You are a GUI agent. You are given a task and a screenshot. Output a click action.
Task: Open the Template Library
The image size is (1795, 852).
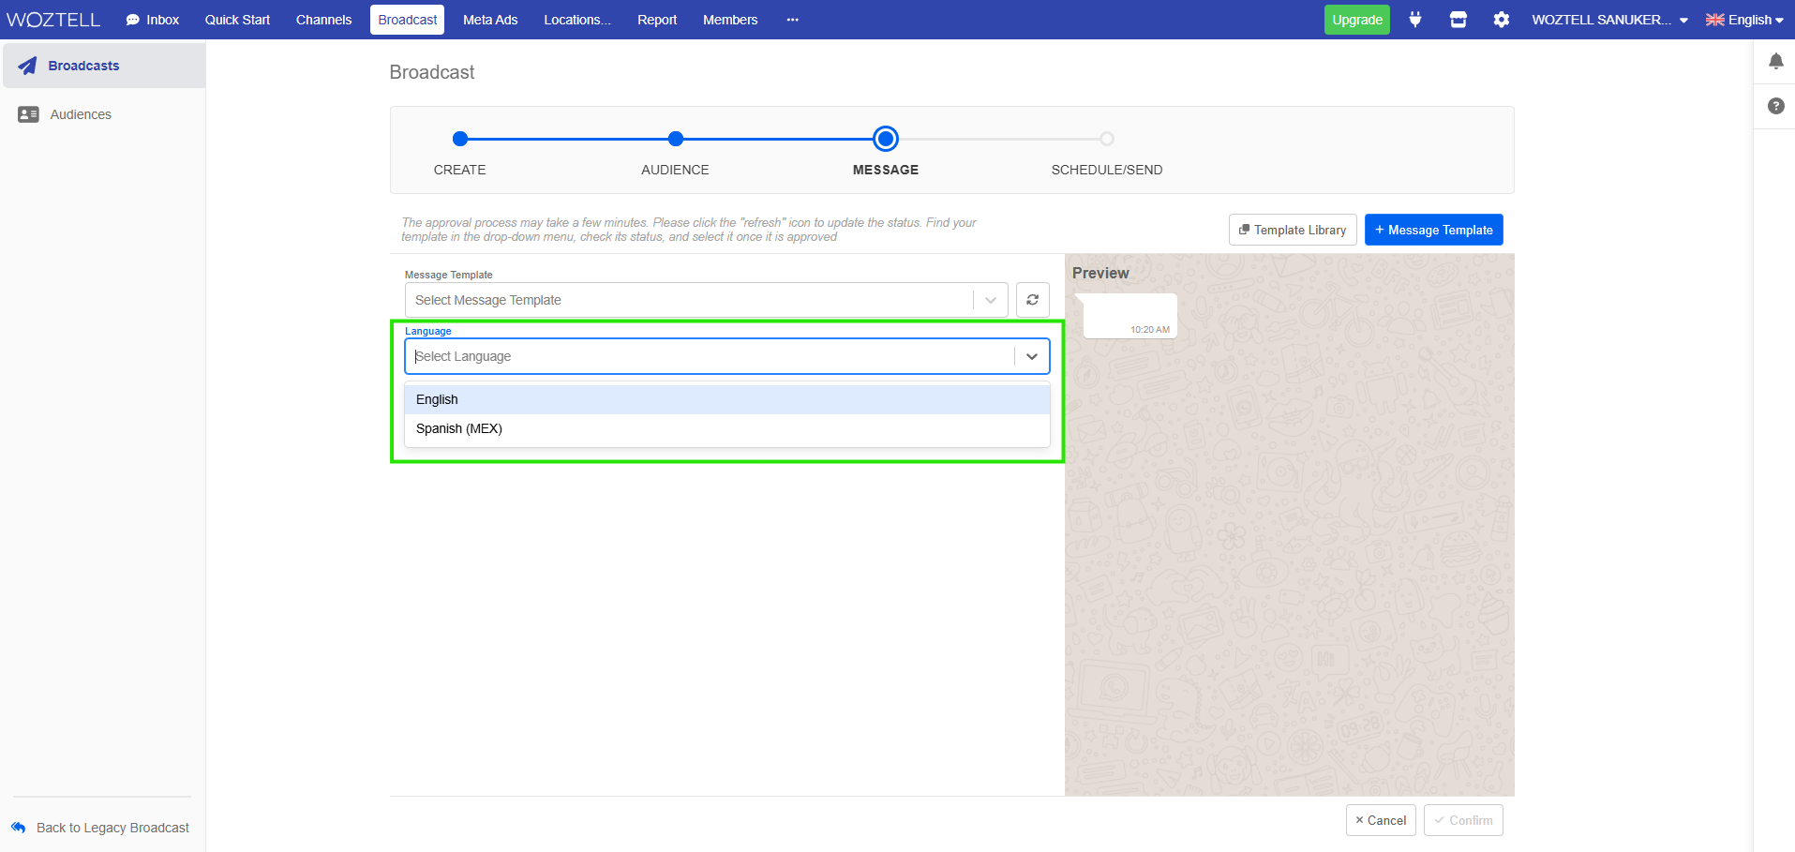coord(1293,229)
